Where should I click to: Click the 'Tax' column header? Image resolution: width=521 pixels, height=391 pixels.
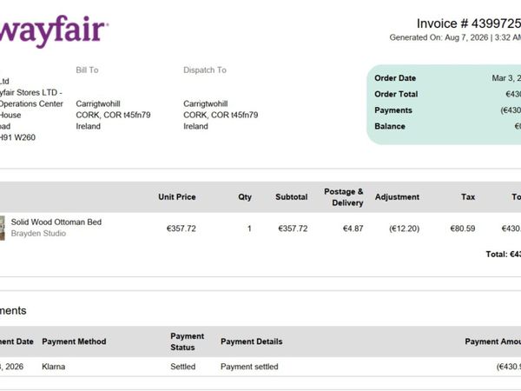click(468, 197)
